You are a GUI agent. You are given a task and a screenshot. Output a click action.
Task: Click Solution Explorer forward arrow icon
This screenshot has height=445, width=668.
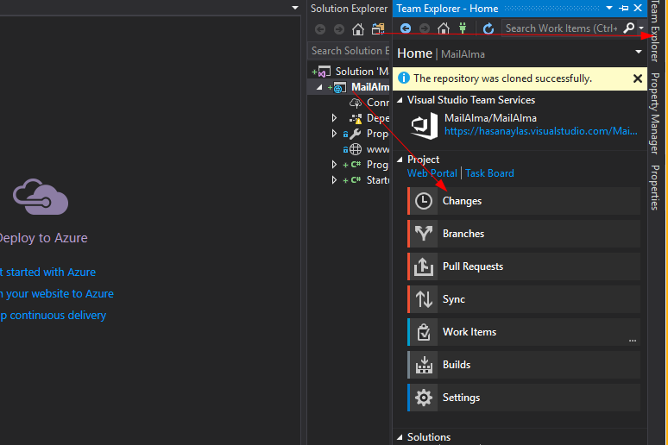(338, 29)
